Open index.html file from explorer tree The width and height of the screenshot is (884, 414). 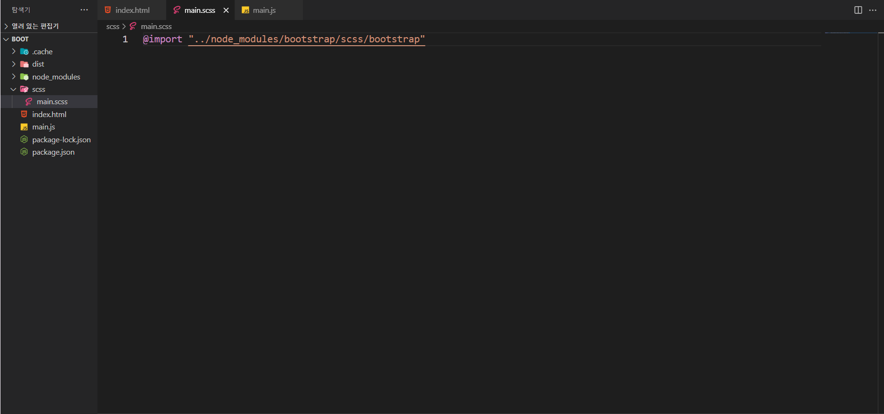pos(49,114)
